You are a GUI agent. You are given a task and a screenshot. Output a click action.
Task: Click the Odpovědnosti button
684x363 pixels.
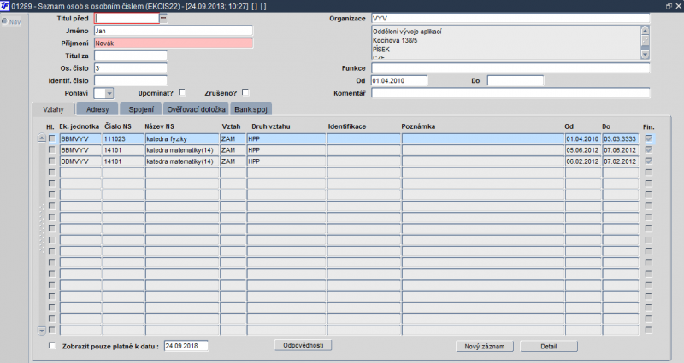click(x=304, y=345)
